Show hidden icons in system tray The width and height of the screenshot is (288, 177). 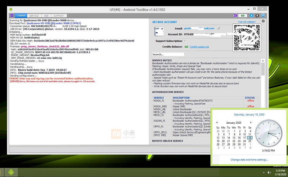[x=264, y=172]
